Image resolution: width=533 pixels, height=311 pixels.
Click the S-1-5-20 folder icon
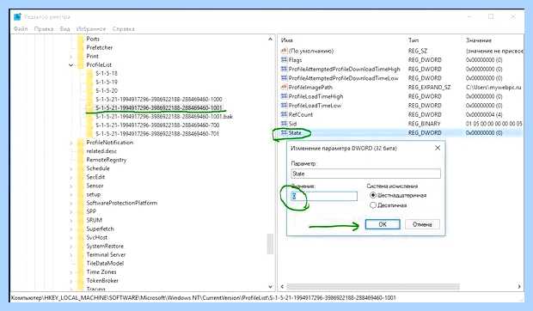pos(89,91)
